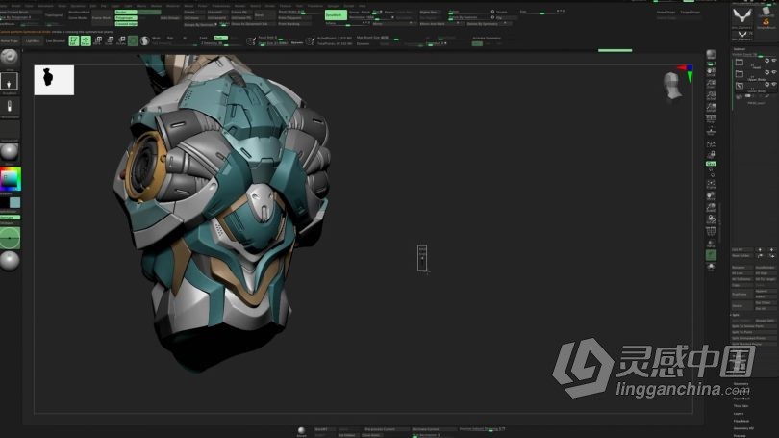Image resolution: width=779 pixels, height=438 pixels.
Task: Expand the Upper Body subtool folder
Action: [740, 73]
